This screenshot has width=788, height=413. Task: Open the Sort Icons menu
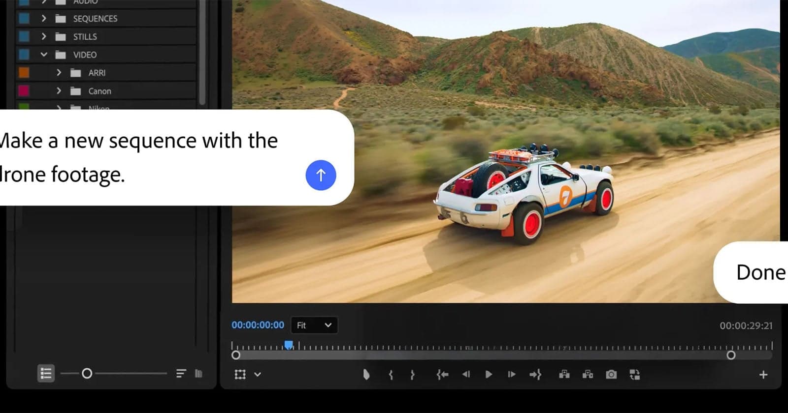181,374
